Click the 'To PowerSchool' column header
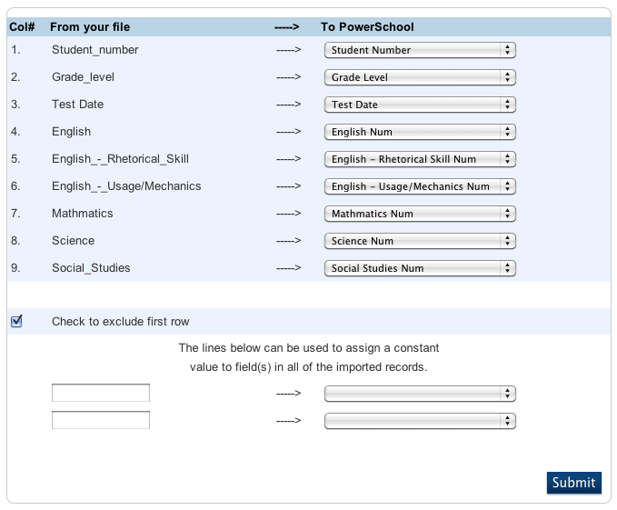Image resolution: width=617 pixels, height=510 pixels. click(367, 27)
